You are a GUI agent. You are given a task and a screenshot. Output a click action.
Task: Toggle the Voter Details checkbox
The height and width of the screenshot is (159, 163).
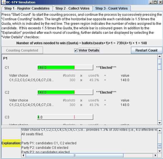76,50
